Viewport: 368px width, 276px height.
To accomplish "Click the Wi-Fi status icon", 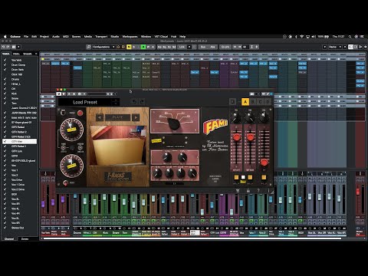I will coord(302,37).
